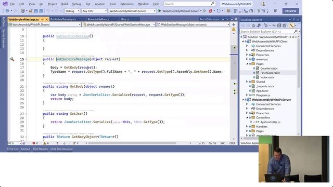Open the Find Results panel tab
The height and width of the screenshot is (187, 333).
point(41,149)
